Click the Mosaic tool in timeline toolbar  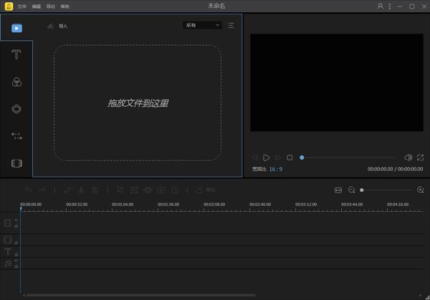click(x=148, y=190)
